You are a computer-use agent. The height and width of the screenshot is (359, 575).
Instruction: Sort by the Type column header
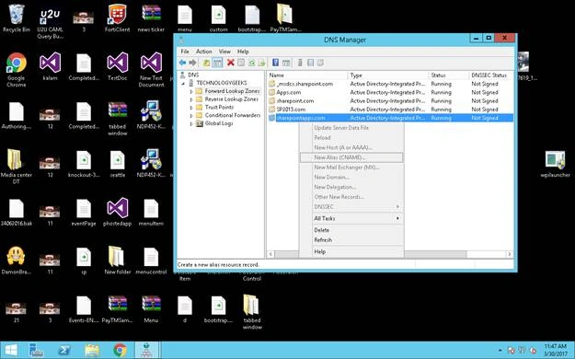(x=387, y=75)
